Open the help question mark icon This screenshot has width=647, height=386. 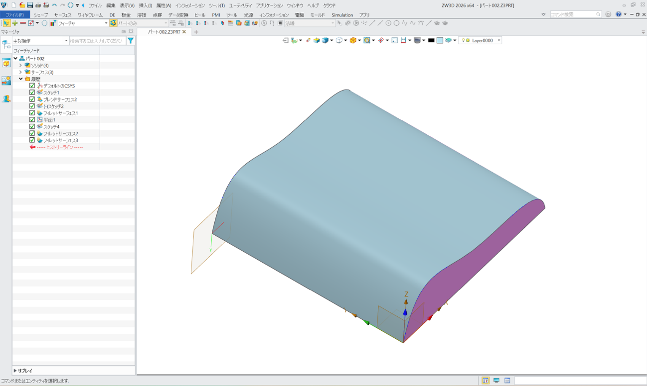point(618,14)
